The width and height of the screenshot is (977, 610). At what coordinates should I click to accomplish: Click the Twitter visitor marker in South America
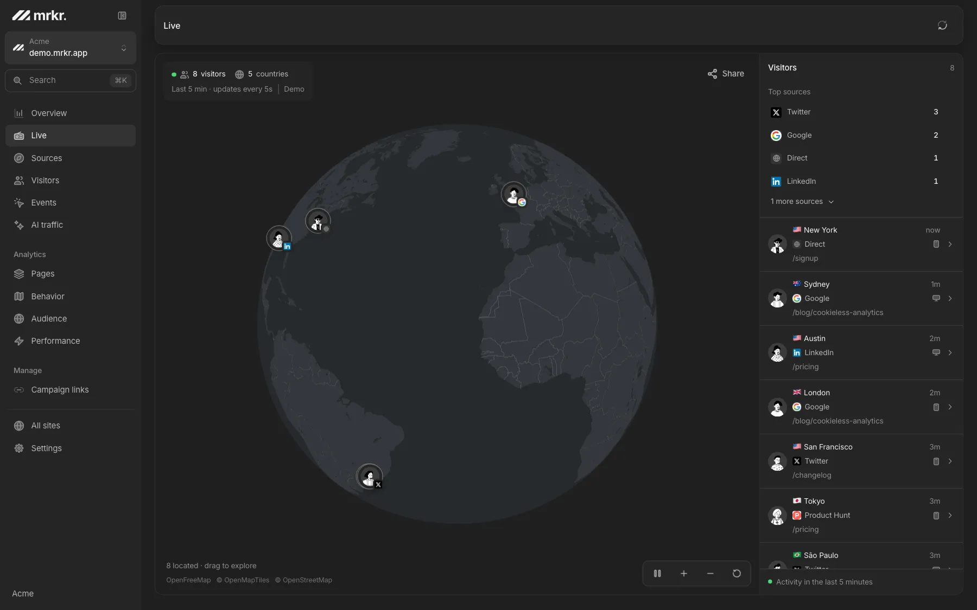coord(370,477)
